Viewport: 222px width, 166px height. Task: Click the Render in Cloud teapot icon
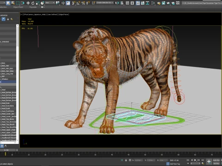coord(173,3)
